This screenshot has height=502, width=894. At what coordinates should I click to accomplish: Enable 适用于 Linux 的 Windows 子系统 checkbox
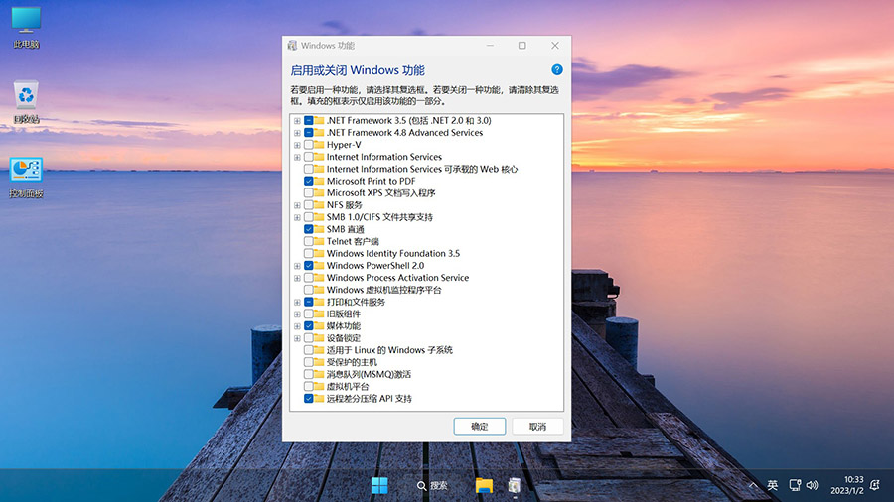pos(309,350)
